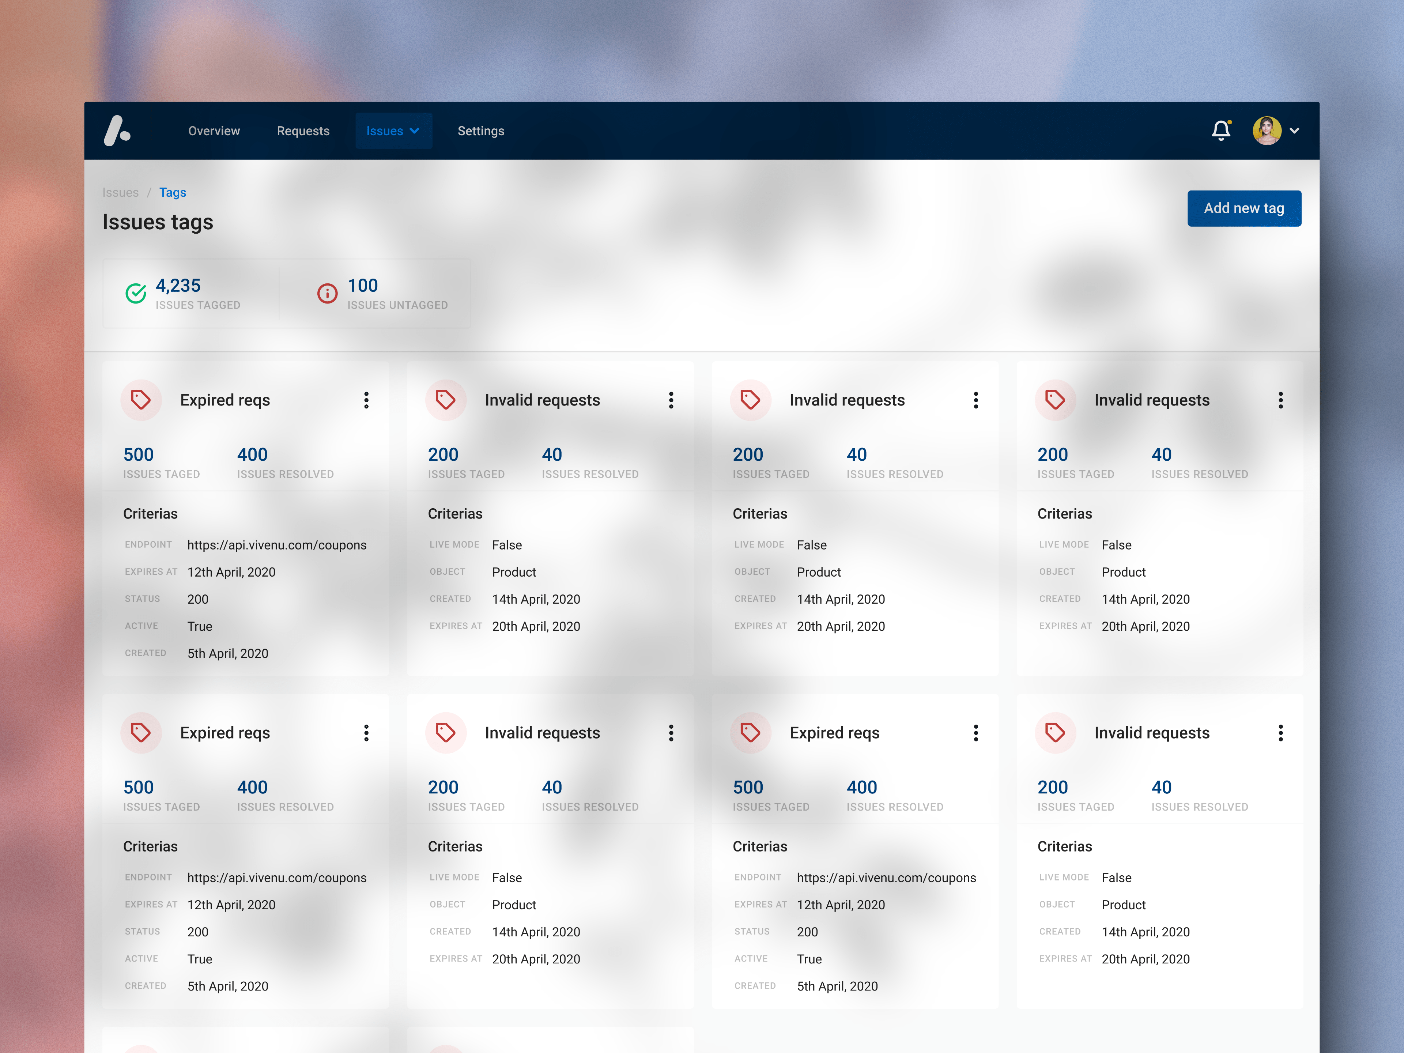Screen dimensions: 1404x1053
Task: Click tag icon of top-row second card Invalid requests
Action: 446,400
